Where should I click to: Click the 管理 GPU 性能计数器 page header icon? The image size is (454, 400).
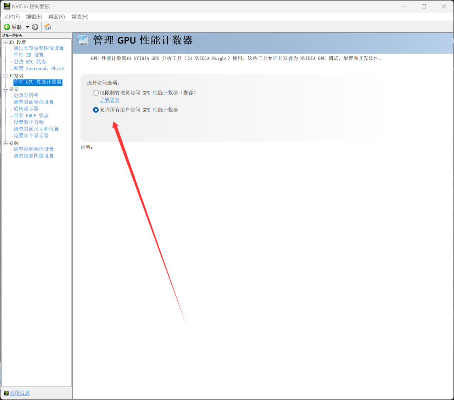click(83, 40)
